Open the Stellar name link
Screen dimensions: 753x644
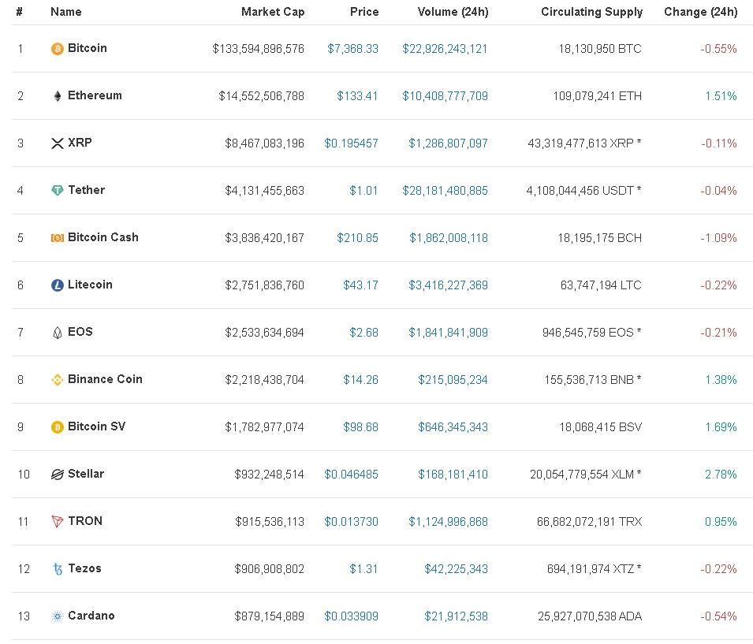tap(86, 474)
